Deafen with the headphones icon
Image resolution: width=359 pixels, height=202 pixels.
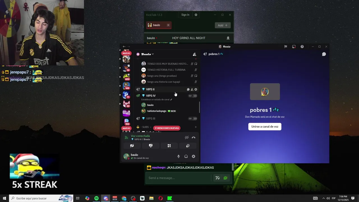(x=186, y=157)
